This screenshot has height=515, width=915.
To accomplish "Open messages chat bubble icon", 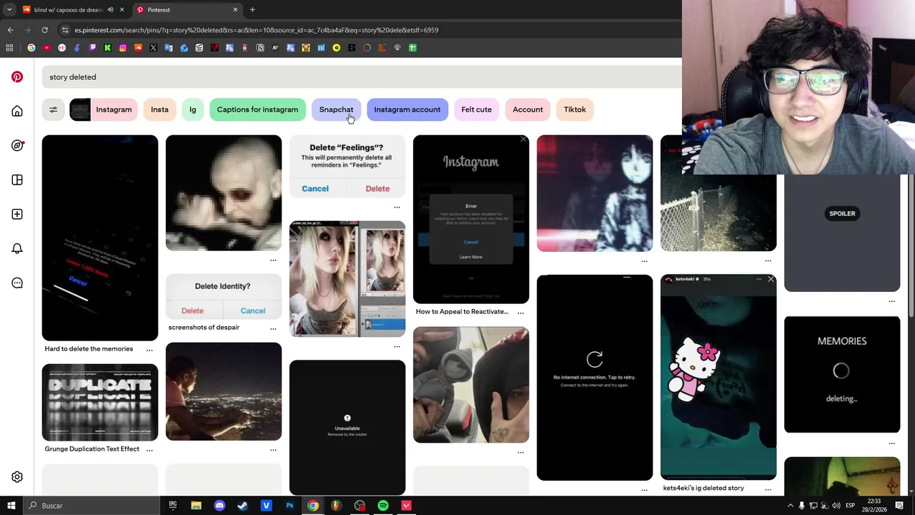I will pyautogui.click(x=17, y=283).
